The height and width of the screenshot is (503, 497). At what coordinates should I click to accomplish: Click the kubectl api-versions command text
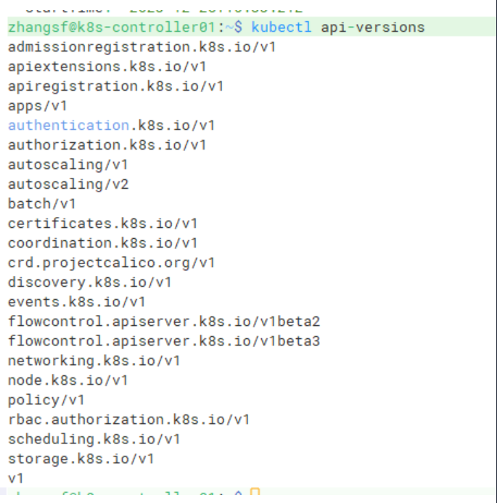[338, 28]
